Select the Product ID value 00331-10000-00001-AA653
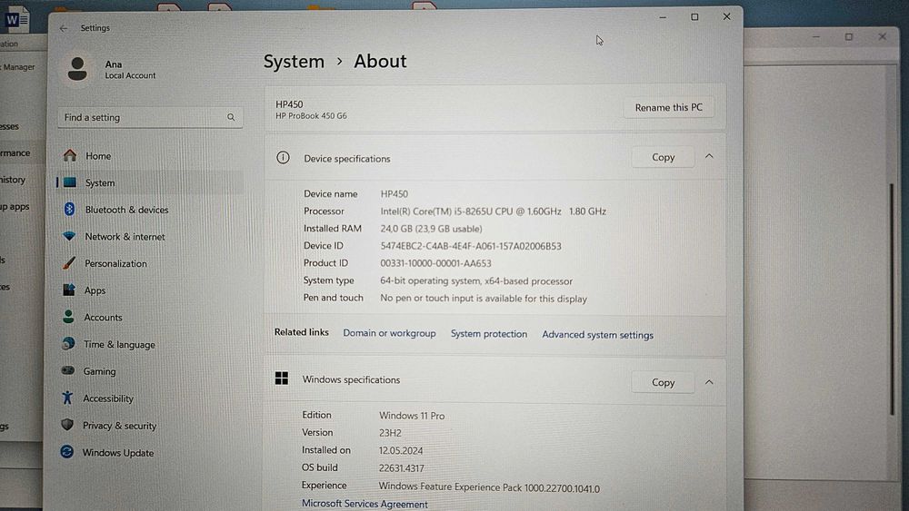This screenshot has height=511, width=909. (435, 263)
